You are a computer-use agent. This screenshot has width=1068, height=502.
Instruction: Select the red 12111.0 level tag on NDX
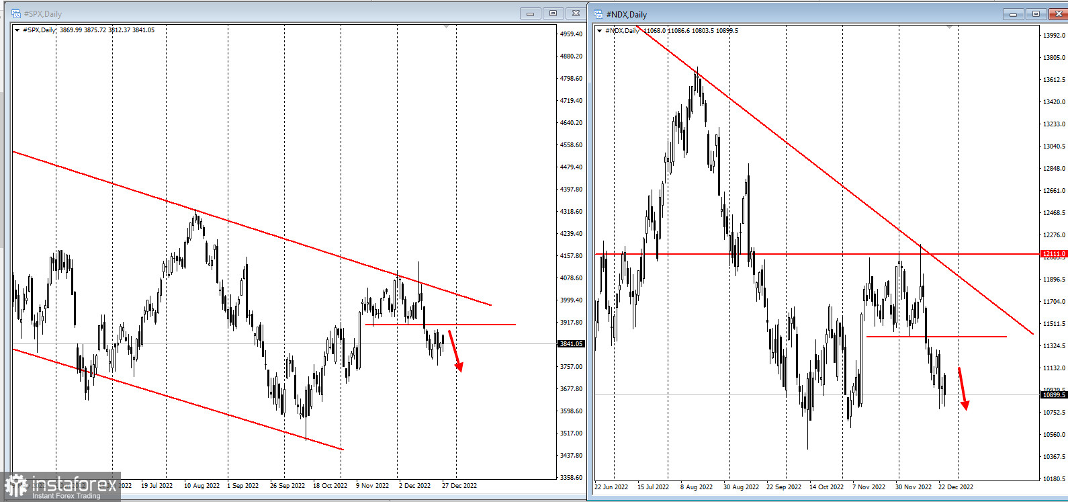click(x=1054, y=254)
